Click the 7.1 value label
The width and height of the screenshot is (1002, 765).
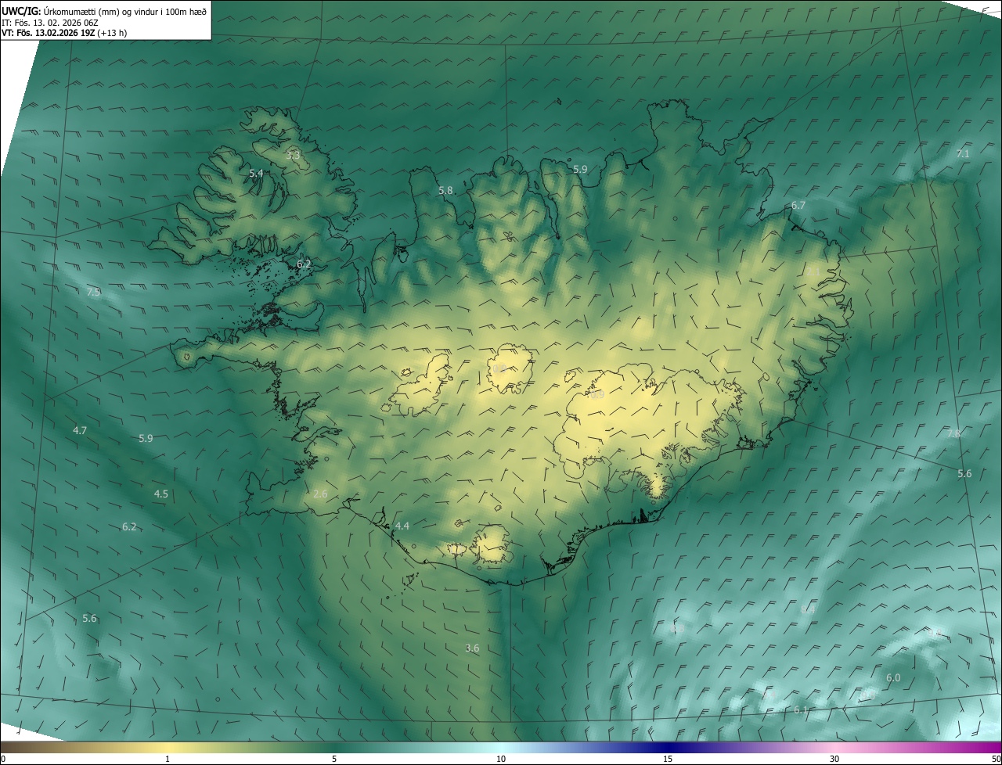[963, 154]
